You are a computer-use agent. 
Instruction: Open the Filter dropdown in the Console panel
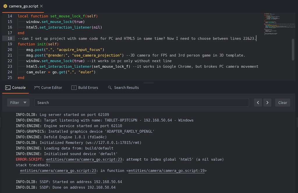(17, 102)
